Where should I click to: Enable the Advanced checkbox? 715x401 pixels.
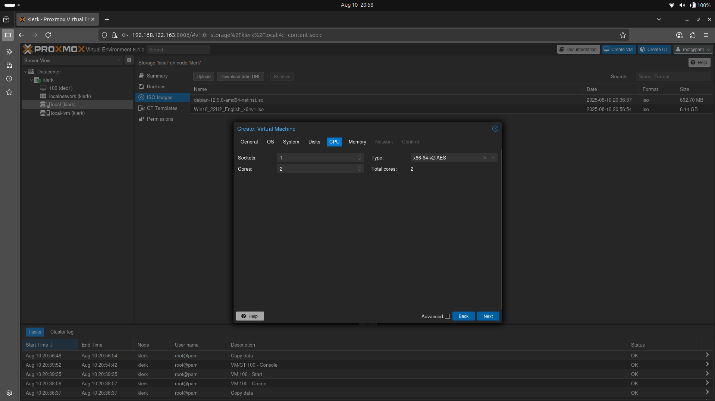447,316
